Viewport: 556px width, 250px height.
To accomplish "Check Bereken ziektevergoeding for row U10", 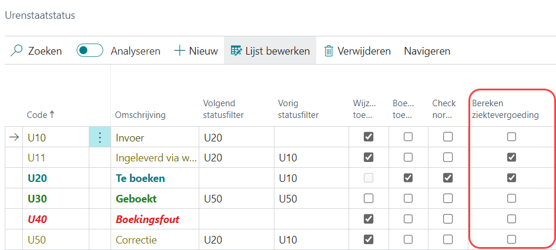I will [x=511, y=137].
